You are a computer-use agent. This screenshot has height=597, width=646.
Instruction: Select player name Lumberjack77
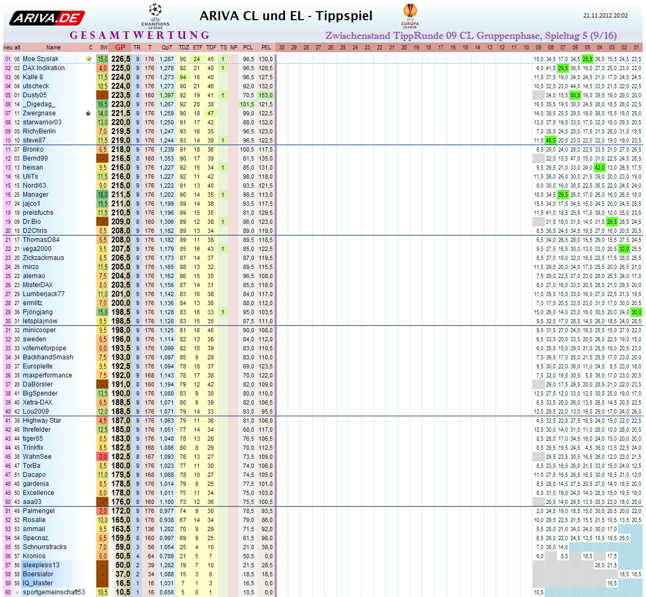(44, 294)
